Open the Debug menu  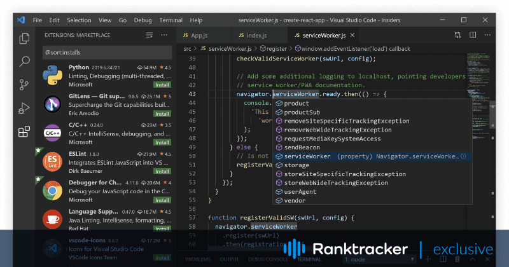[x=143, y=20]
